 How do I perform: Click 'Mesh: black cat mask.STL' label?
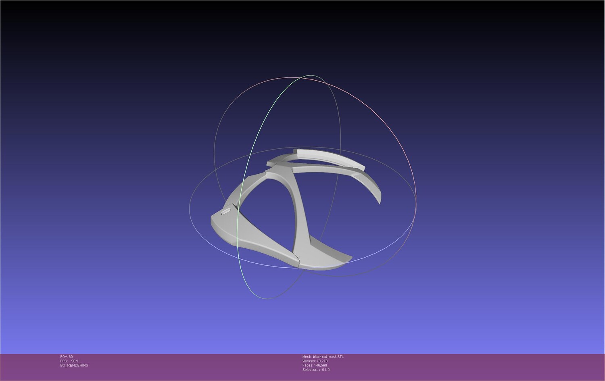tap(323, 357)
